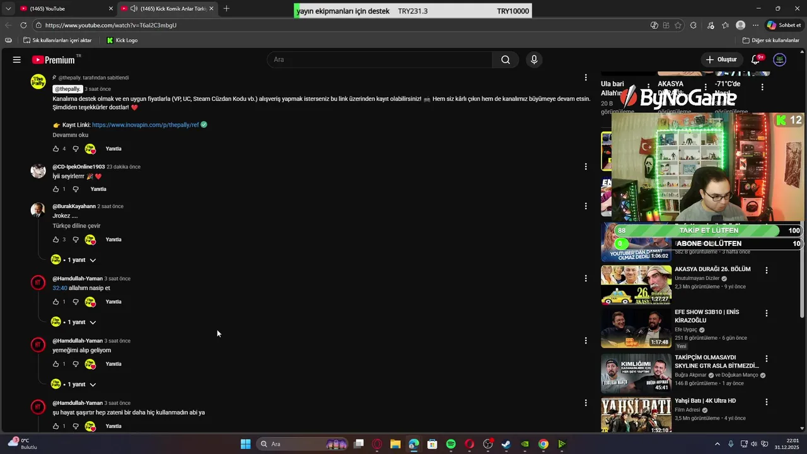The width and height of the screenshot is (807, 454).
Task: Open Sohbet et Copilot button
Action: point(784,25)
